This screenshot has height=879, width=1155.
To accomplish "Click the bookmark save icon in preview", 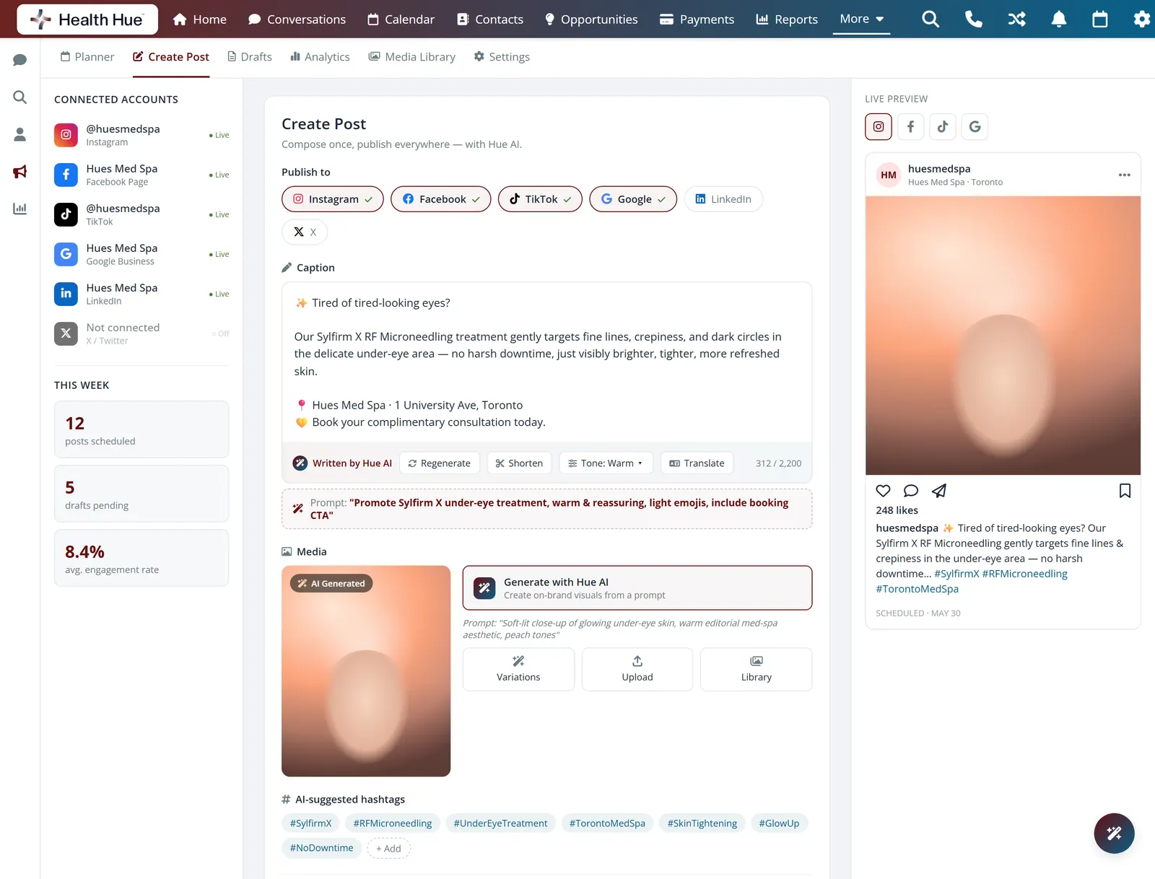I will coord(1125,491).
